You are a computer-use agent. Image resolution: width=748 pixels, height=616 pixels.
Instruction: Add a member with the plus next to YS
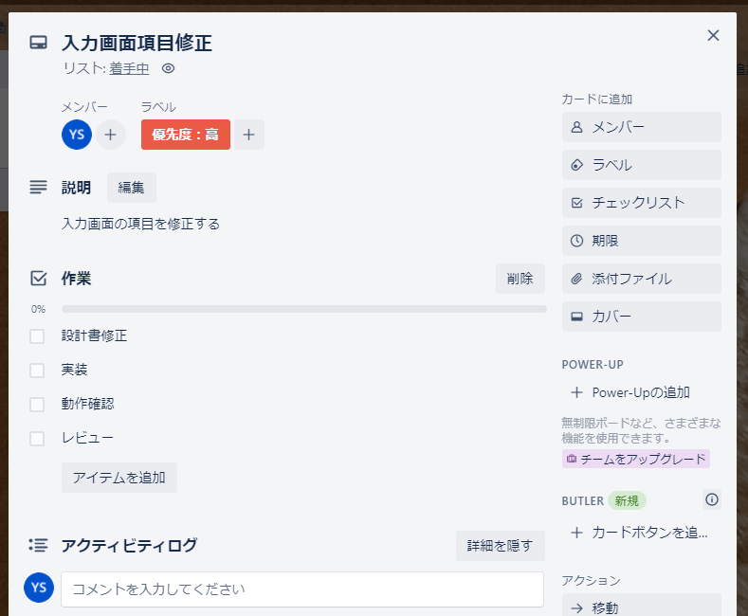[111, 135]
